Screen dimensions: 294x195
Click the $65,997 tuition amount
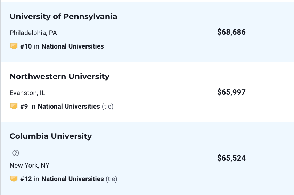pos(231,92)
